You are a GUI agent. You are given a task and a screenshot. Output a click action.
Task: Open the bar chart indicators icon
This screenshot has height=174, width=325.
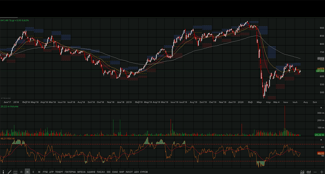click(308, 171)
